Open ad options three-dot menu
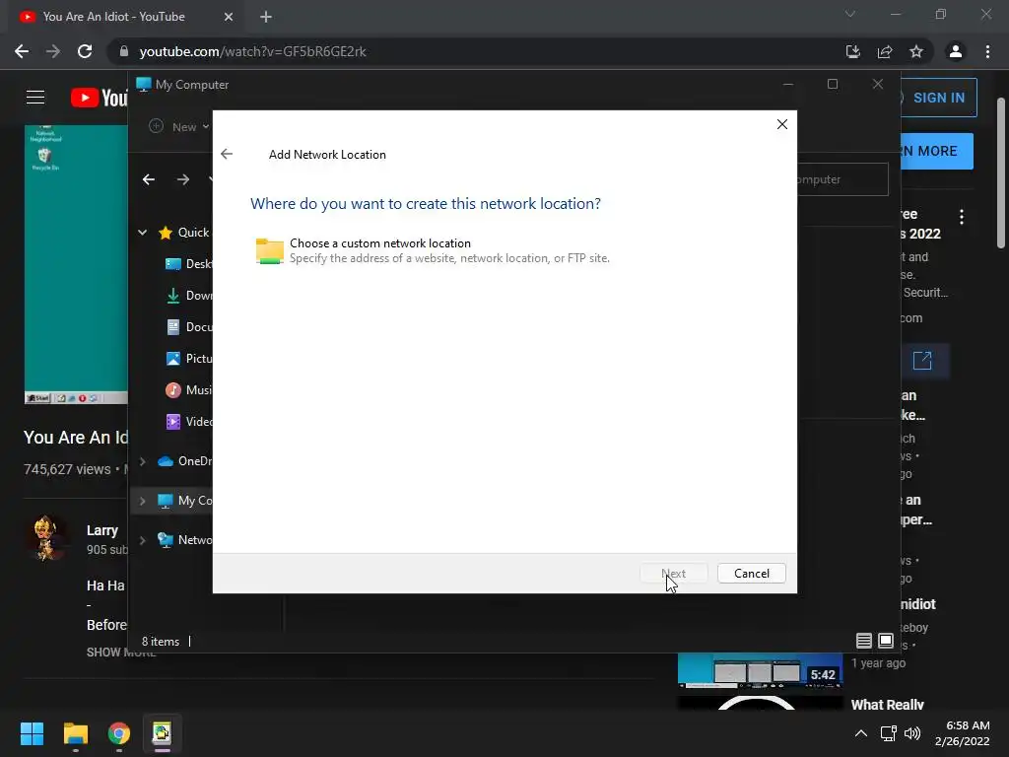The width and height of the screenshot is (1009, 757). coord(962,217)
